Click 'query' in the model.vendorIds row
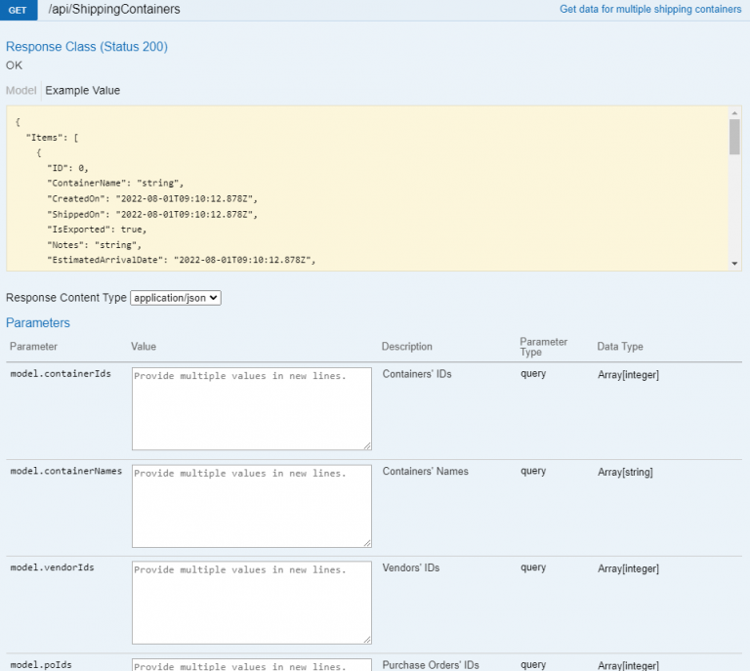 (533, 567)
